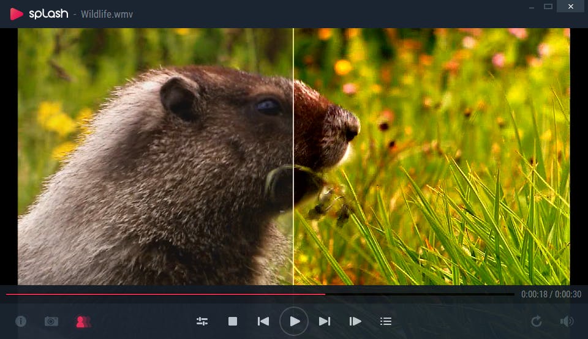Viewport: 588px width, 339px height.
Task: Open the equalizer settings sliders icon
Action: [202, 321]
